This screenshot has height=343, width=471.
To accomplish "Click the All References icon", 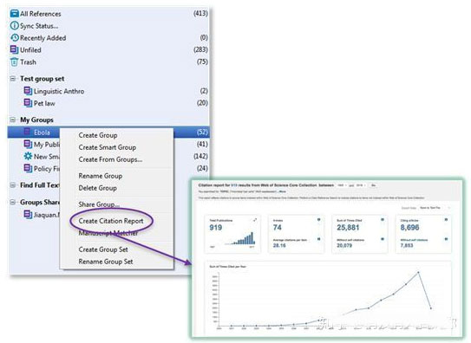I will (15, 14).
